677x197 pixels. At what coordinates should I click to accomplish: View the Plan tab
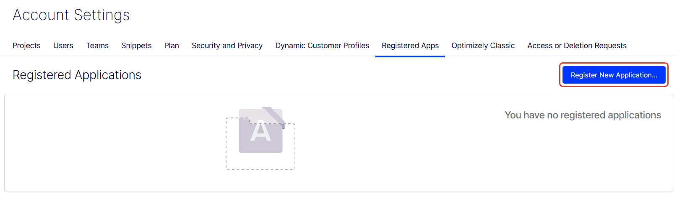tap(172, 46)
